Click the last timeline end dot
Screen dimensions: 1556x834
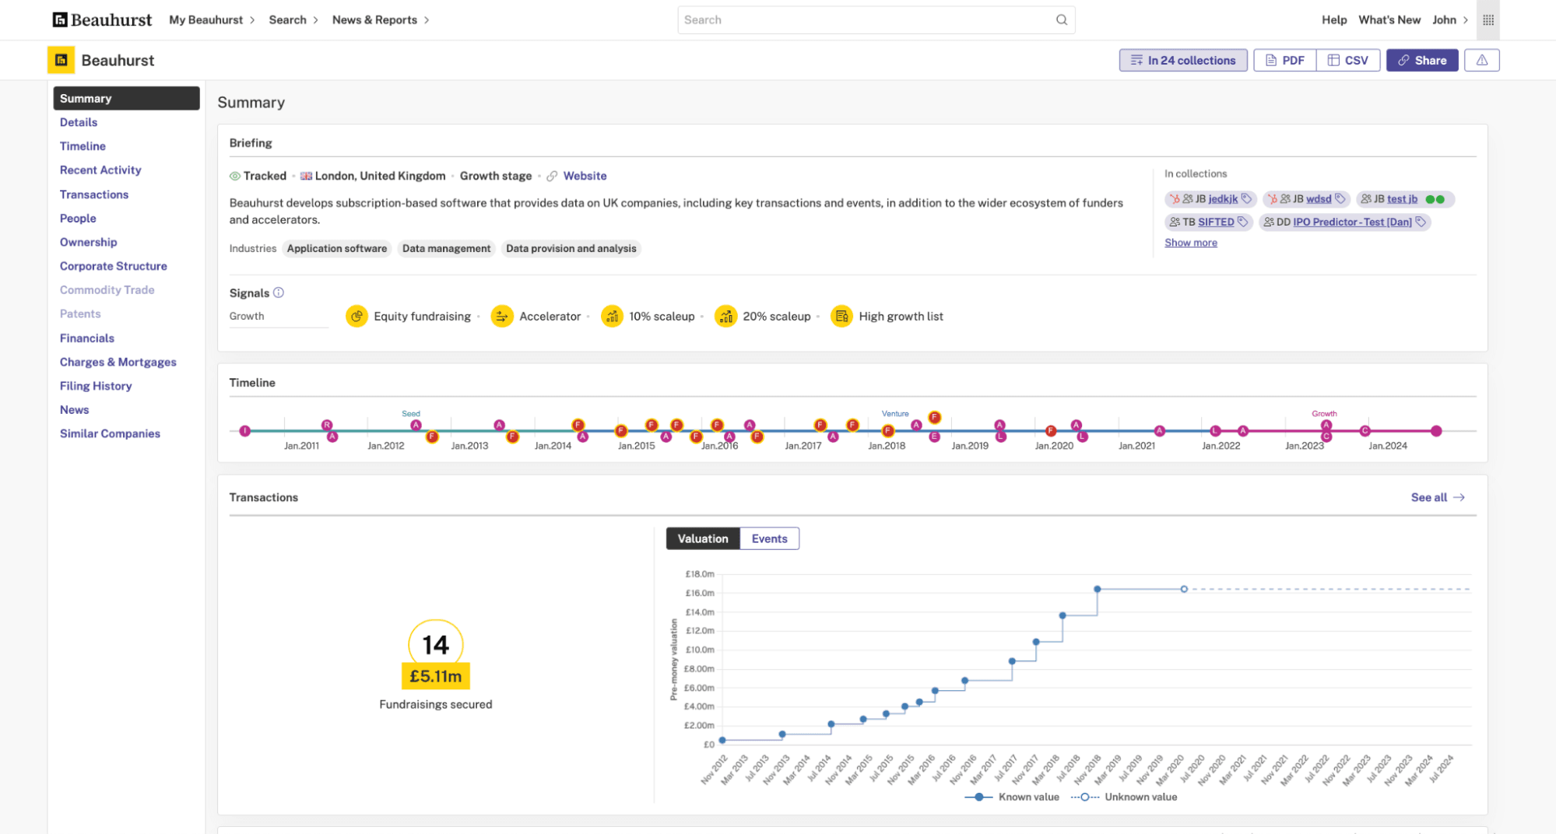click(x=1436, y=430)
